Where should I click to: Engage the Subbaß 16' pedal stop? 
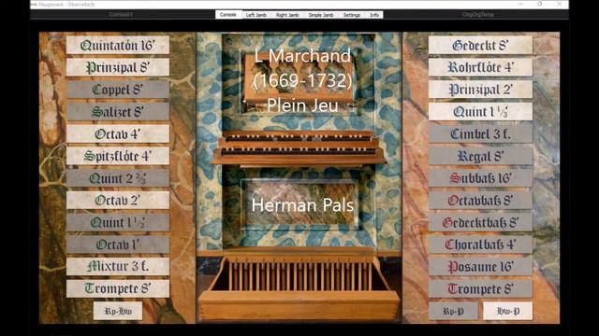(x=480, y=178)
